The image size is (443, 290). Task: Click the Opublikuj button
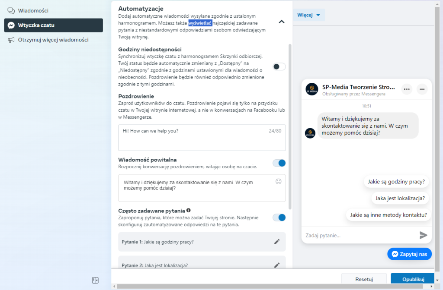413,279
